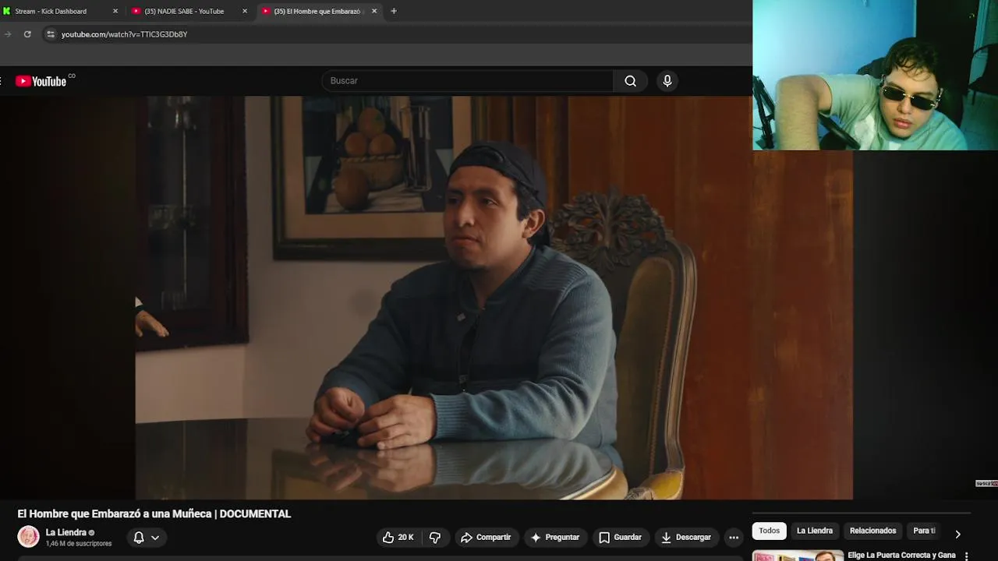Click the browser forward arrow

pos(8,34)
